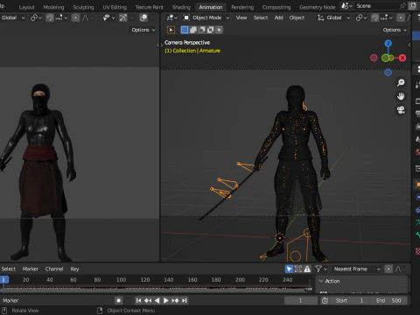The width and height of the screenshot is (420, 315).
Task: Open the timeline Select menu
Action: click(x=9, y=269)
